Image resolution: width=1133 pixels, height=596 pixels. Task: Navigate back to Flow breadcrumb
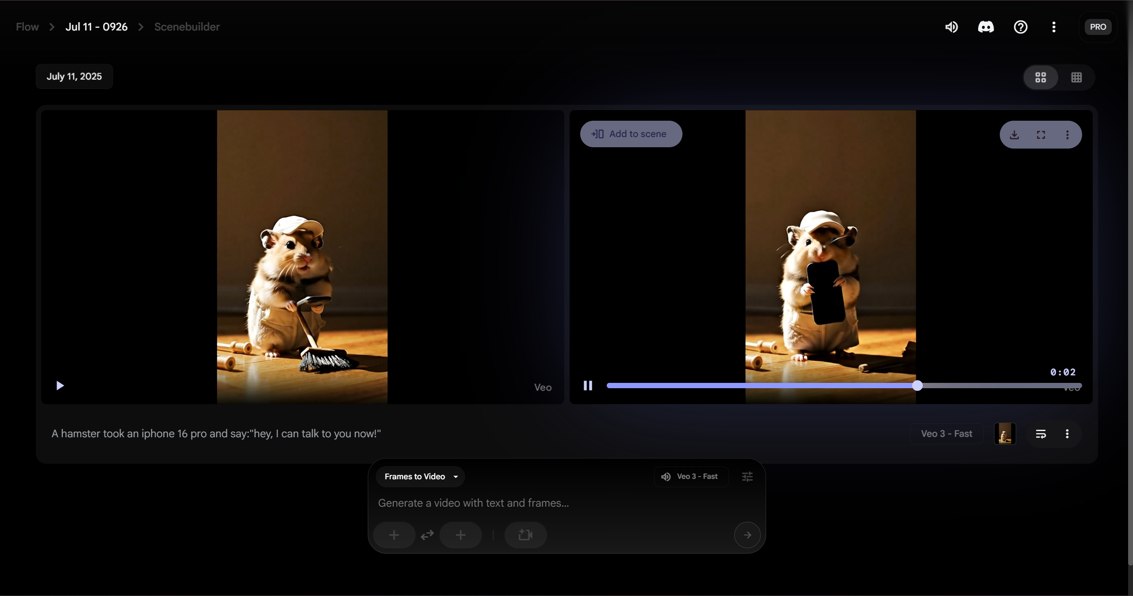[x=27, y=27]
